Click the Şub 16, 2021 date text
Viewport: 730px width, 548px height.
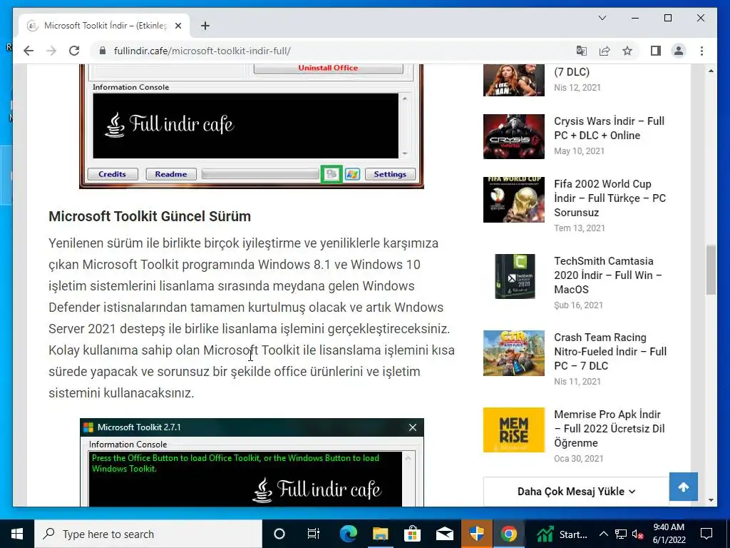(578, 305)
